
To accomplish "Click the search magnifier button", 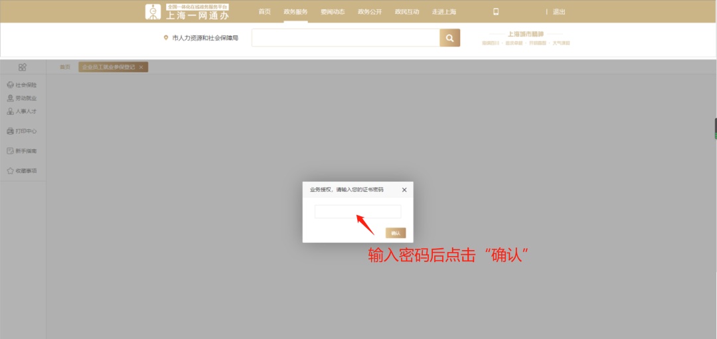I will (449, 38).
